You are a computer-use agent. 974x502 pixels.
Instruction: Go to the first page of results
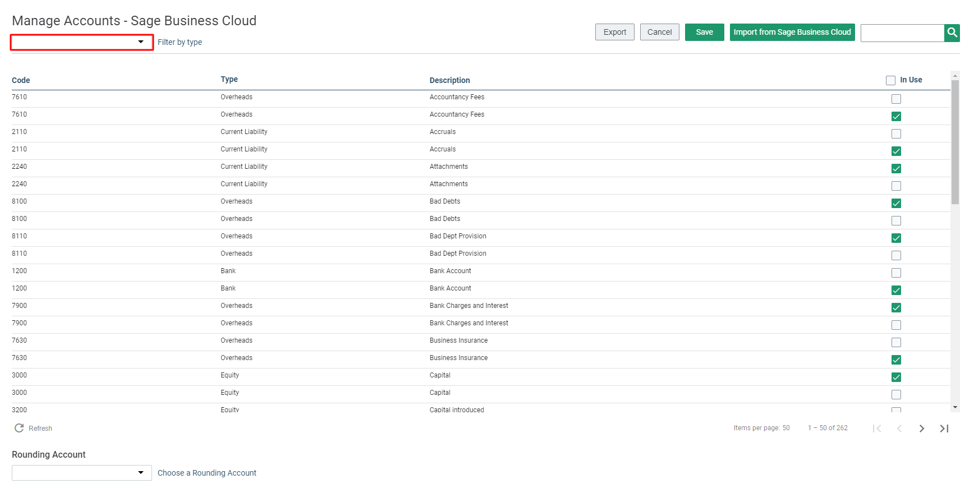877,429
